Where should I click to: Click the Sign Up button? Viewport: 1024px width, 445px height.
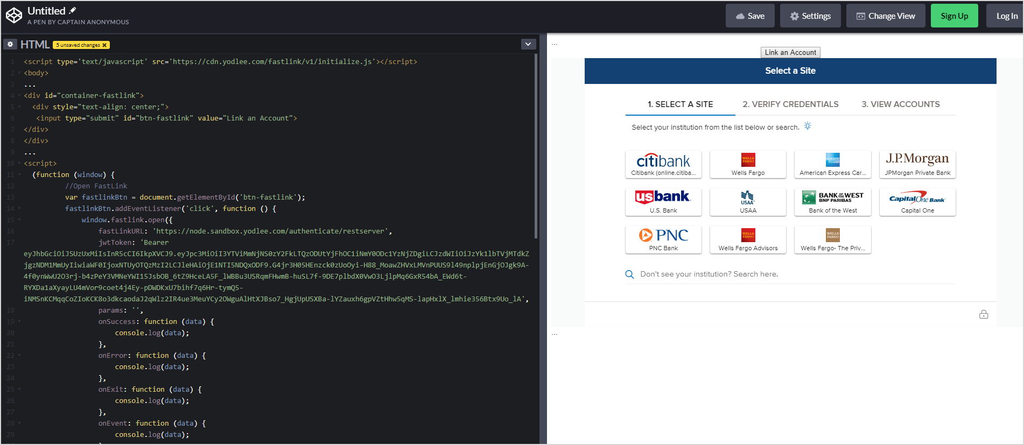(954, 16)
